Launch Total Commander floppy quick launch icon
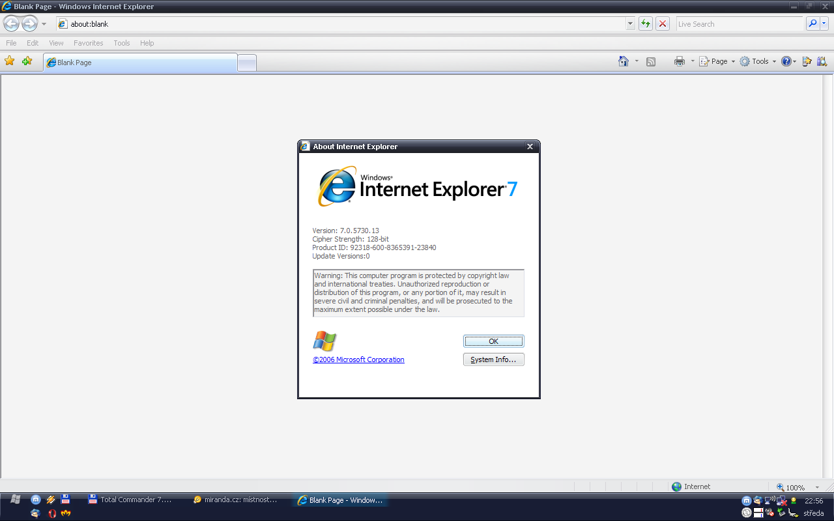This screenshot has width=834, height=521. (65, 500)
